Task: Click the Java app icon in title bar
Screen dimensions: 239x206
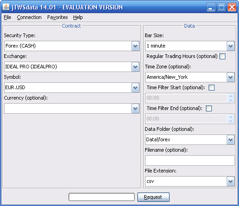Action: coord(6,7)
